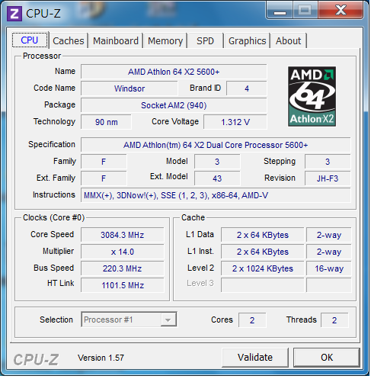
Task: Click the Clocks (Core #0) group label
Action: pyautogui.click(x=53, y=217)
